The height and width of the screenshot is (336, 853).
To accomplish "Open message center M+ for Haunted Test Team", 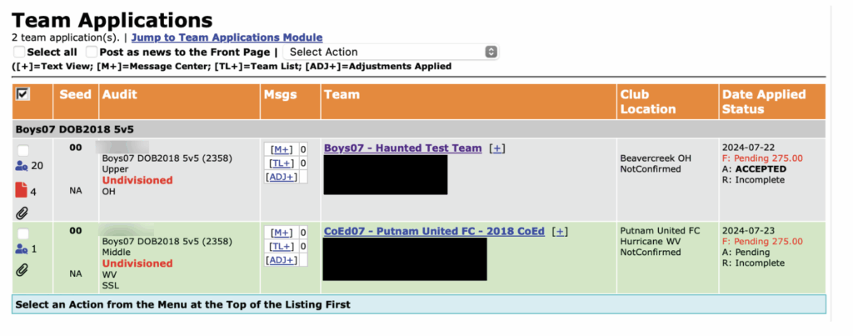I will click(282, 149).
